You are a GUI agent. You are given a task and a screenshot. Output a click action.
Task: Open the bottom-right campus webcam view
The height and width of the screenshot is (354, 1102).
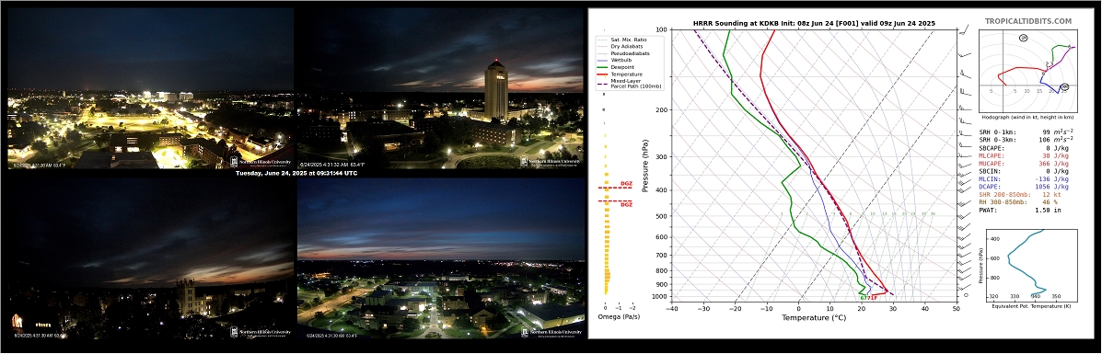pos(441,258)
